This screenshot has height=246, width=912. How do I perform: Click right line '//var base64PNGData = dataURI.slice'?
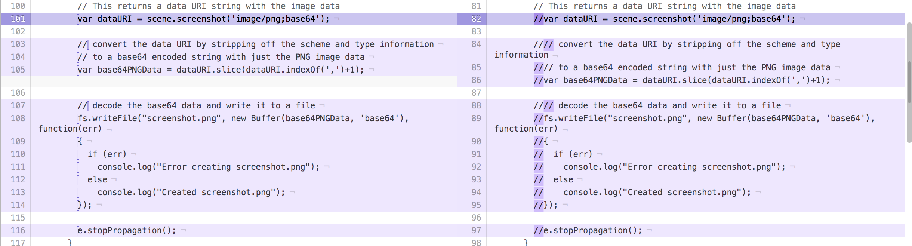pyautogui.click(x=682, y=80)
